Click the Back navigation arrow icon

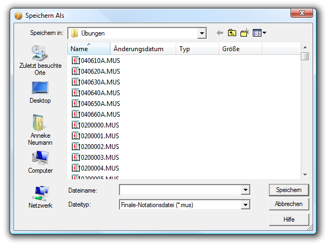point(219,33)
